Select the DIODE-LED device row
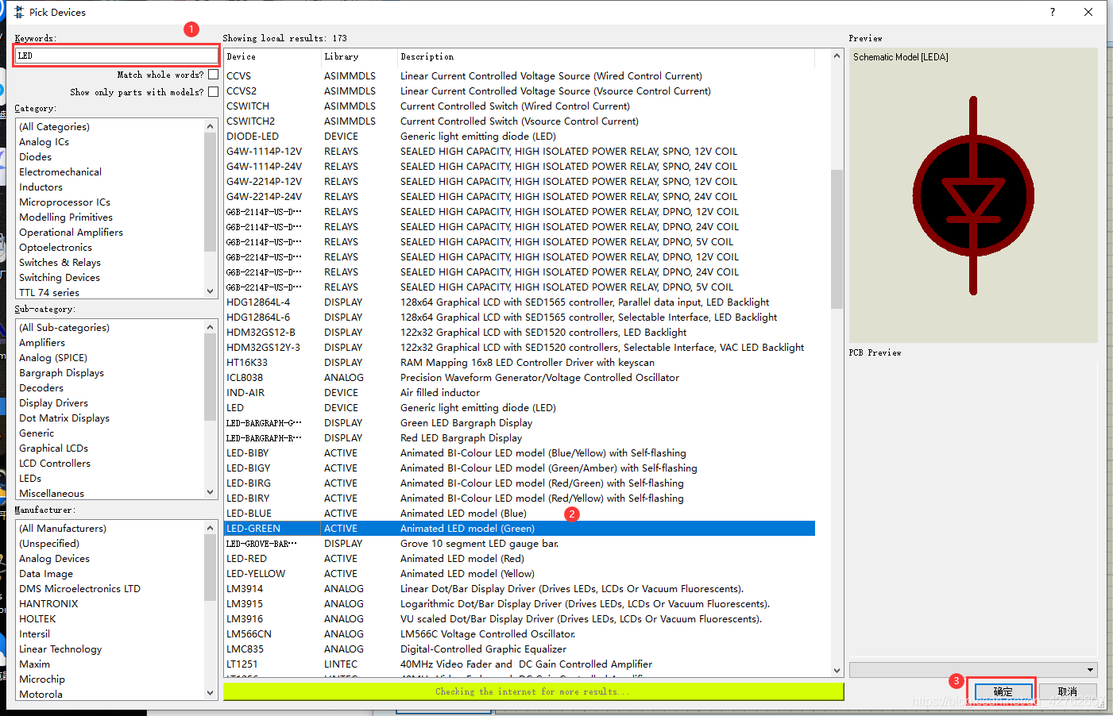Viewport: 1113px width, 716px height. 520,137
